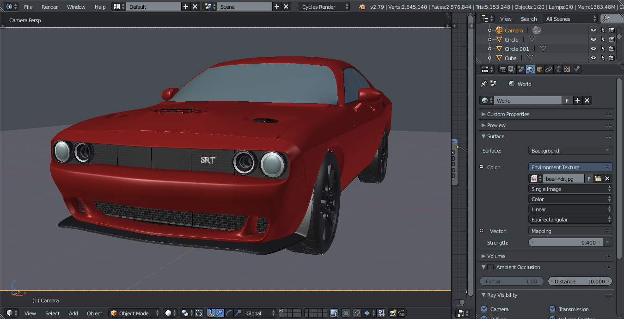Add a new World datablock with plus
Screen dimensions: 624x319
(577, 100)
